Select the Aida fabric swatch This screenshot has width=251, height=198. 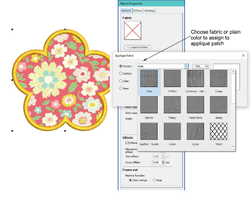tap(149, 78)
